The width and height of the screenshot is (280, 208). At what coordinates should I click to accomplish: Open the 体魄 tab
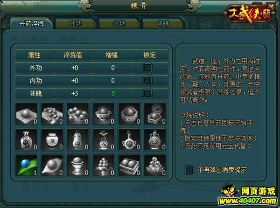point(163,23)
